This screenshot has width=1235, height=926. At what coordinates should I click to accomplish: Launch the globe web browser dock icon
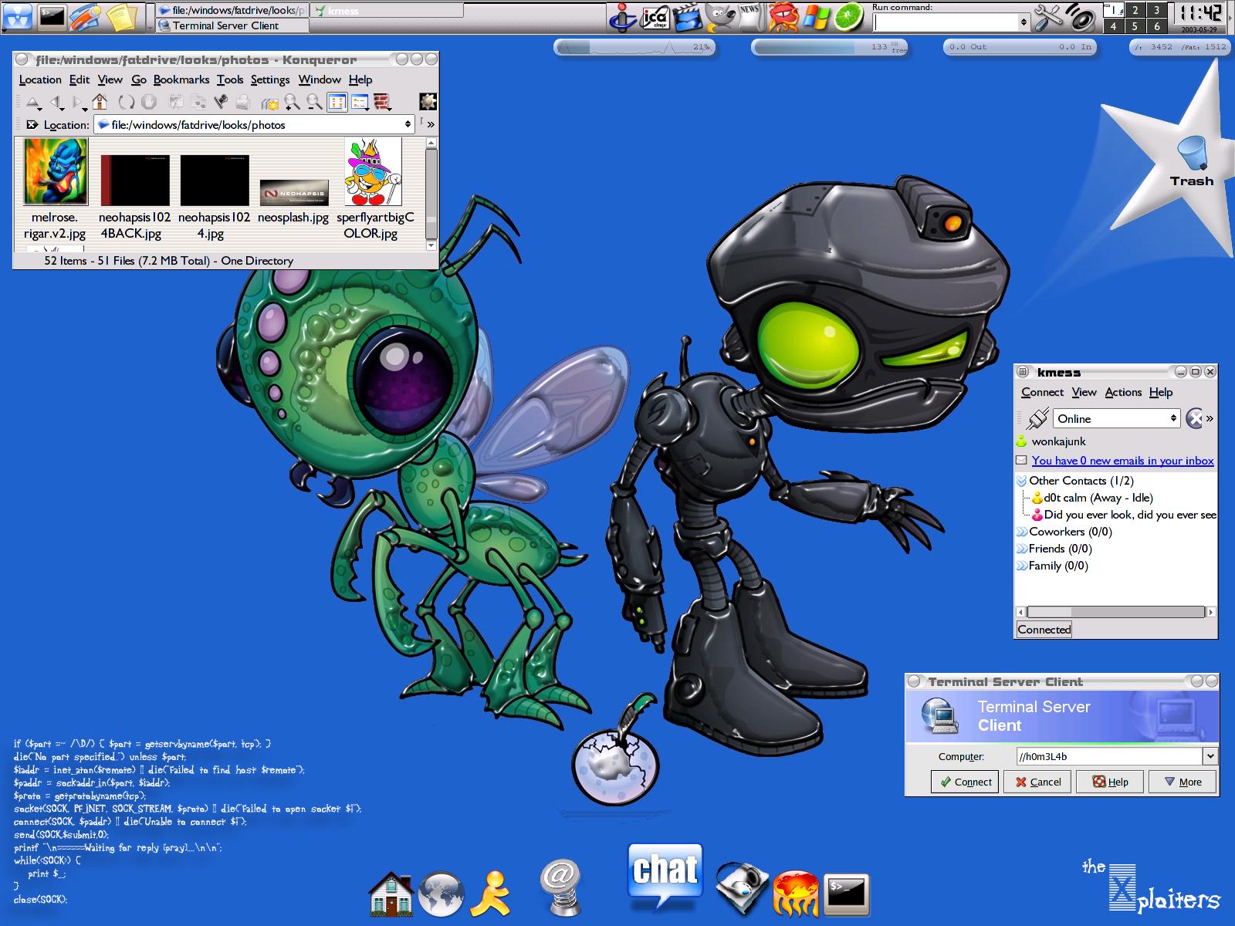442,894
